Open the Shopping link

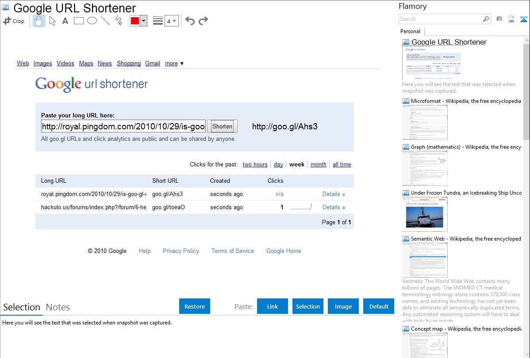click(128, 63)
